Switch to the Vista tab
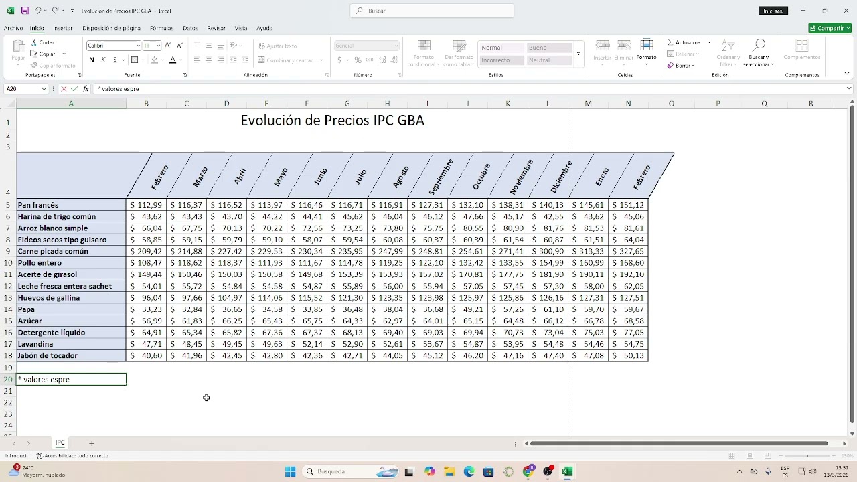The height and width of the screenshot is (482, 857). click(x=241, y=28)
